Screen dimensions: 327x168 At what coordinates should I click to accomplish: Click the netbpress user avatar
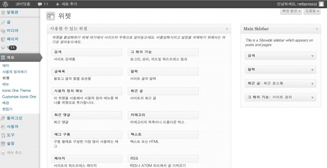click(x=321, y=4)
